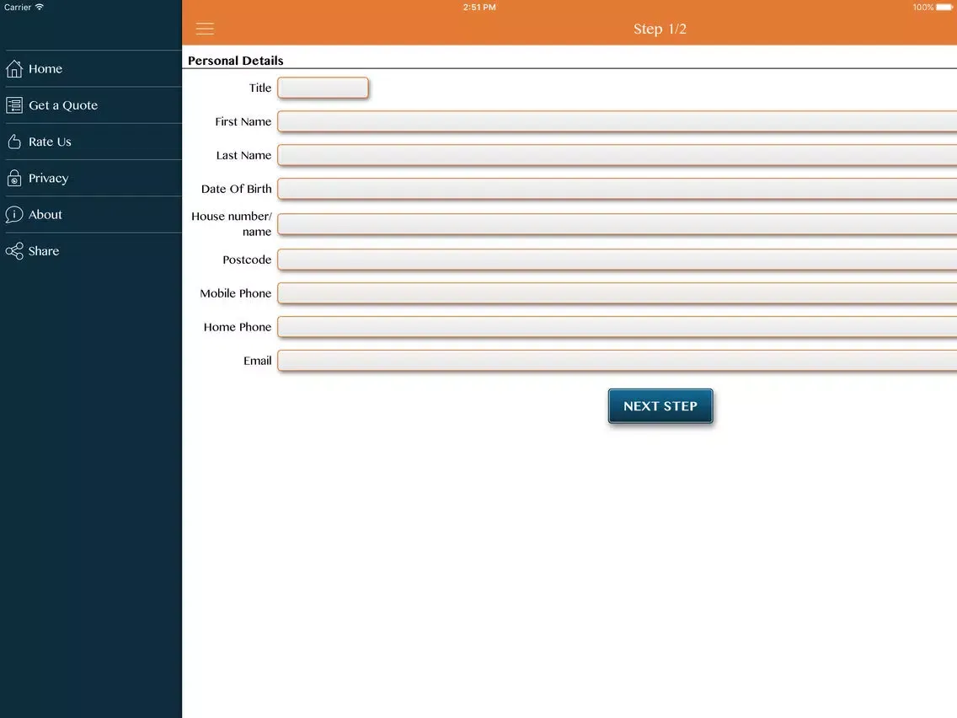Click into the Postcode field
Viewport: 957px width, 718px height.
pos(617,260)
